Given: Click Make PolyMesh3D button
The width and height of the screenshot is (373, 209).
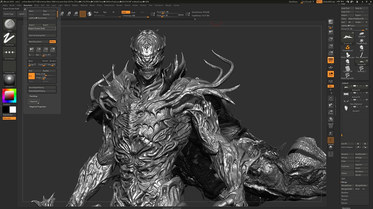Looking at the screenshot, I should [358, 19].
